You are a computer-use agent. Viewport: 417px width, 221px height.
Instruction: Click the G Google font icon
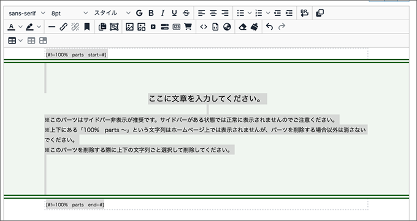(x=139, y=13)
